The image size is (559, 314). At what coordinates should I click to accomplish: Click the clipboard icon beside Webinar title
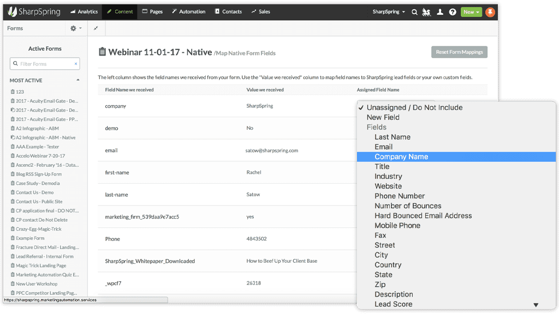click(x=102, y=52)
